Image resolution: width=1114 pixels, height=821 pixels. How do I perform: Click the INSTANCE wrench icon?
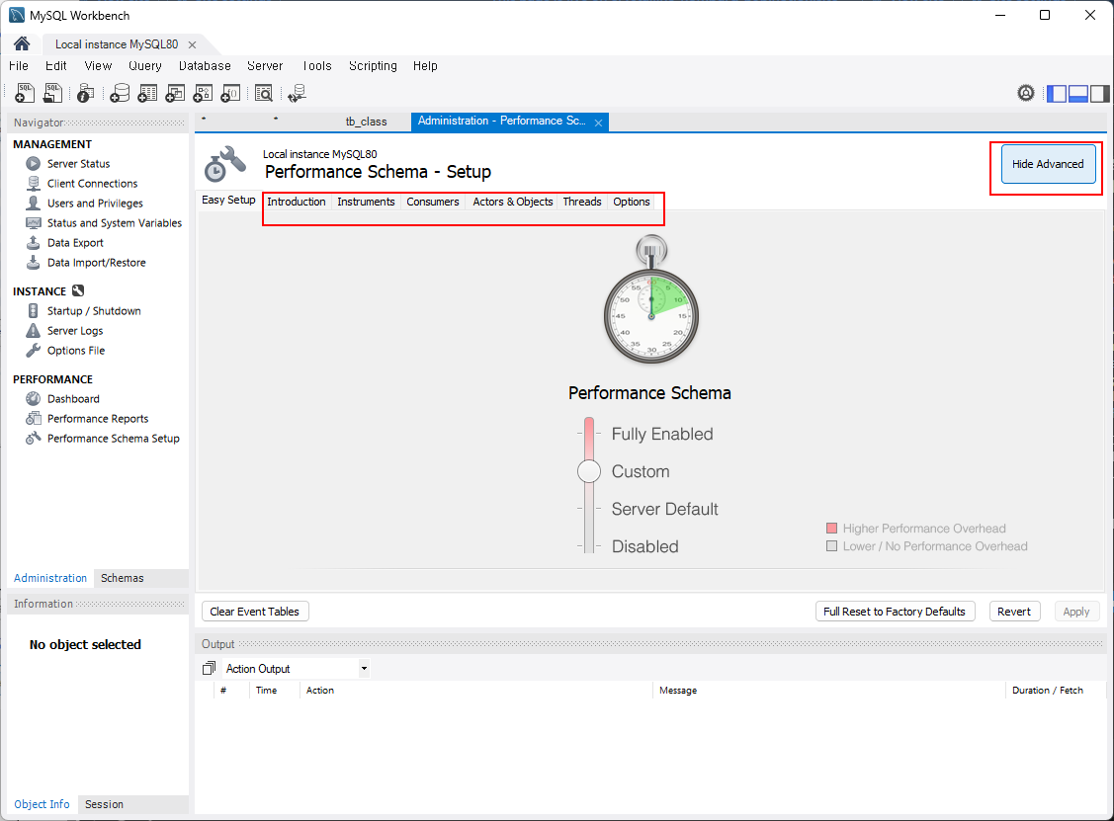coord(78,290)
